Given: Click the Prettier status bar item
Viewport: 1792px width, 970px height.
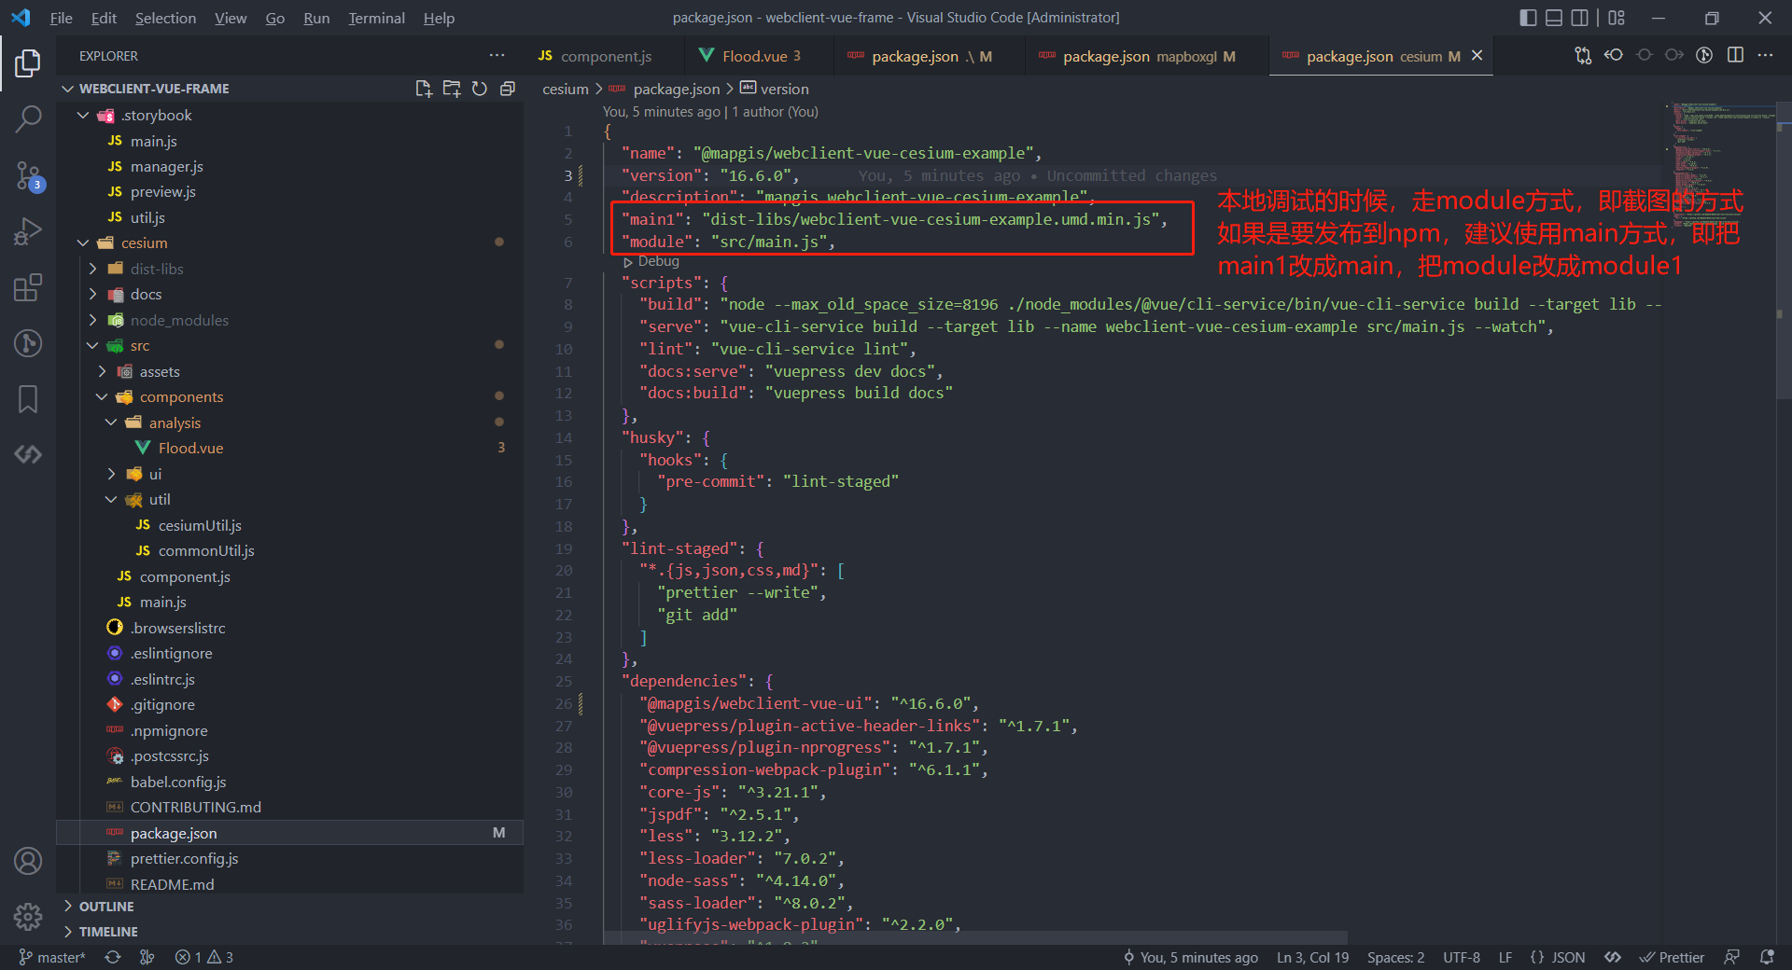Looking at the screenshot, I should click(1672, 957).
